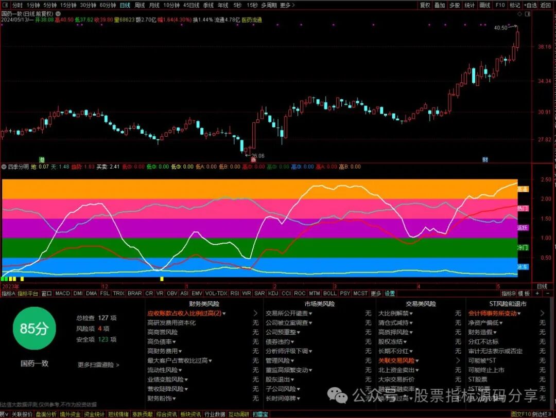The height and width of the screenshot is (418, 556).
Task: Click the yellow signal square near the 1 month mark
Action: [x=162, y=279]
